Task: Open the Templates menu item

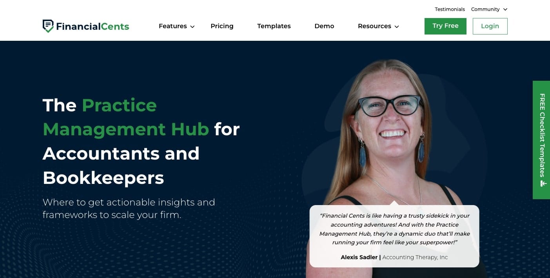Action: [x=274, y=26]
